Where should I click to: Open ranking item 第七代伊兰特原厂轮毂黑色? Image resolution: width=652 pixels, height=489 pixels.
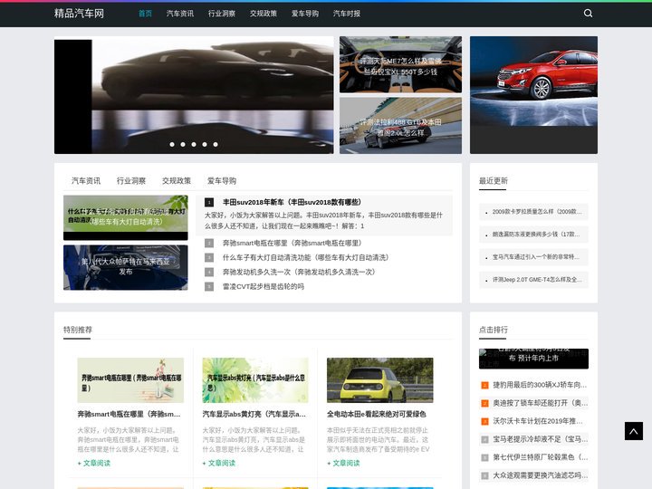[541, 457]
